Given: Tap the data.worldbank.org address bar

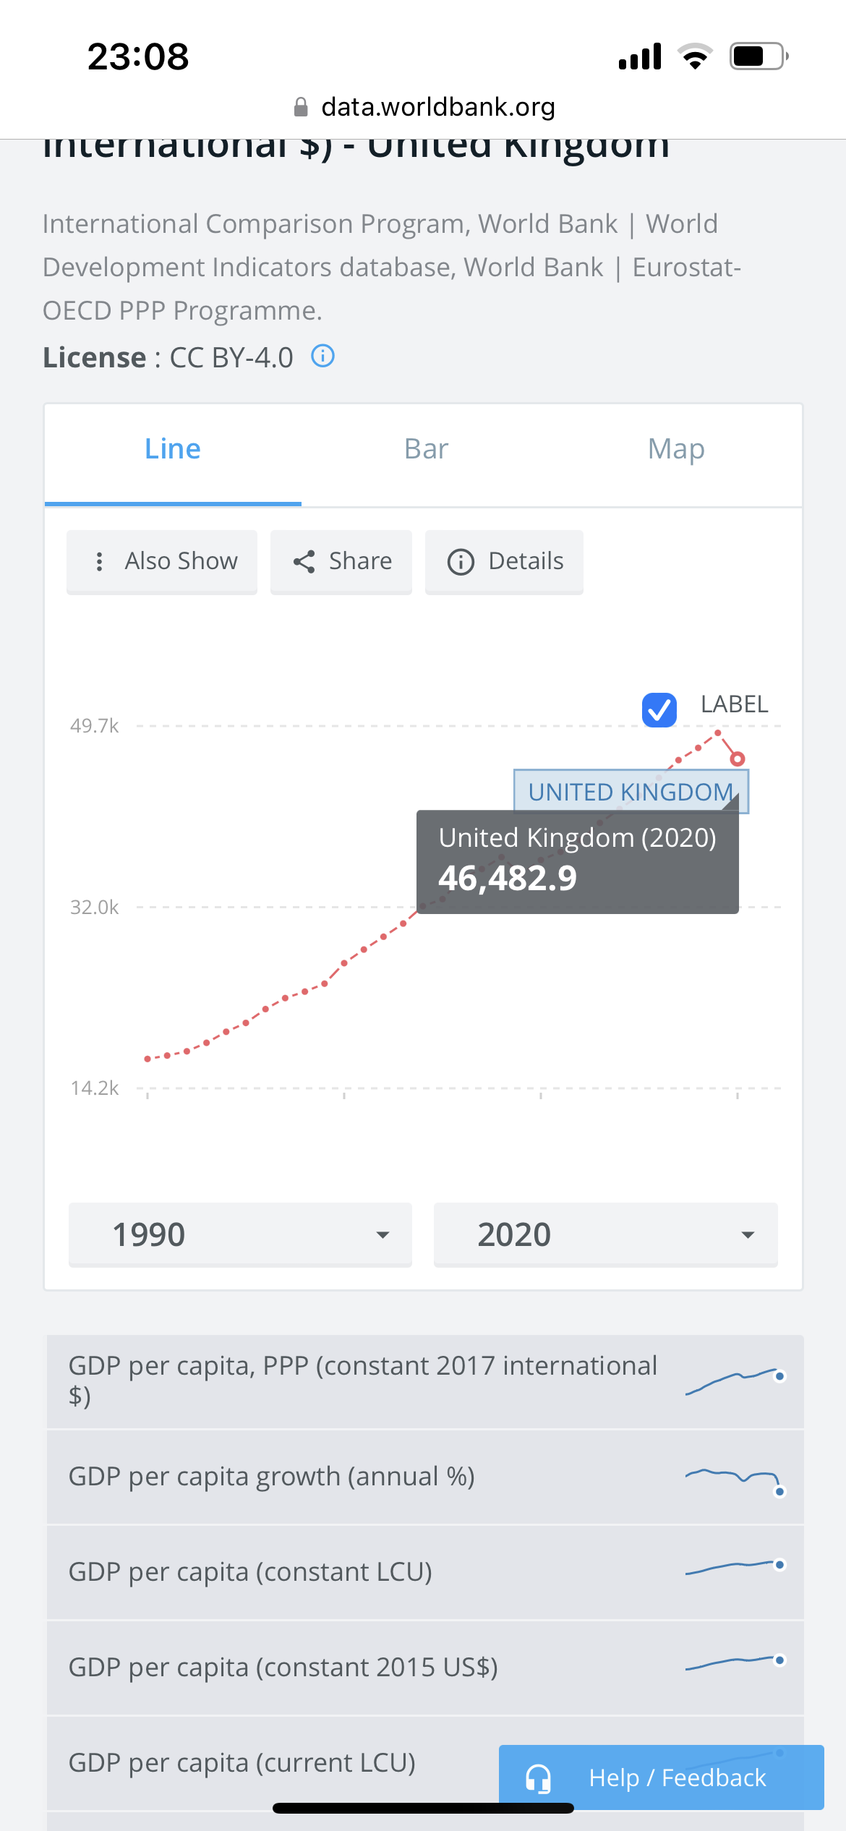Looking at the screenshot, I should (424, 107).
